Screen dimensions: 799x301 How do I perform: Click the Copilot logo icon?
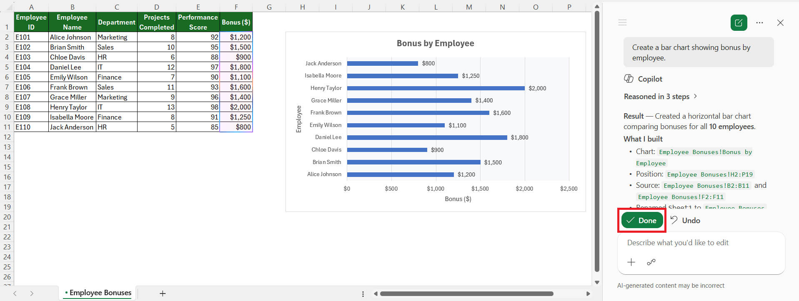629,79
